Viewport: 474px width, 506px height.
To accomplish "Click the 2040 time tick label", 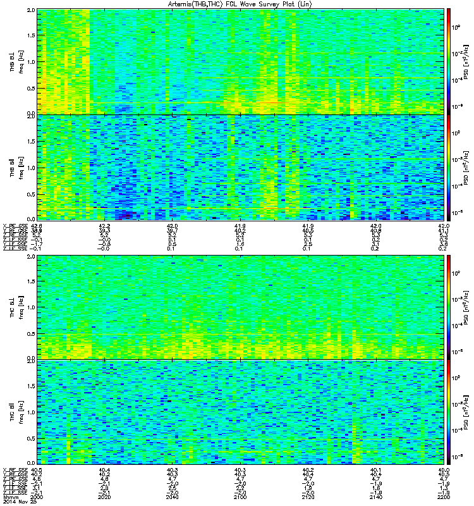I will click(x=172, y=497).
